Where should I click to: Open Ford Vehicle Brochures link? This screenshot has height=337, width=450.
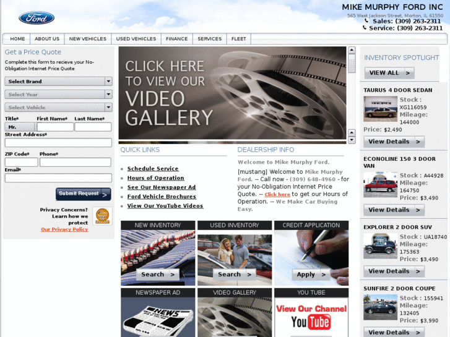tap(162, 197)
